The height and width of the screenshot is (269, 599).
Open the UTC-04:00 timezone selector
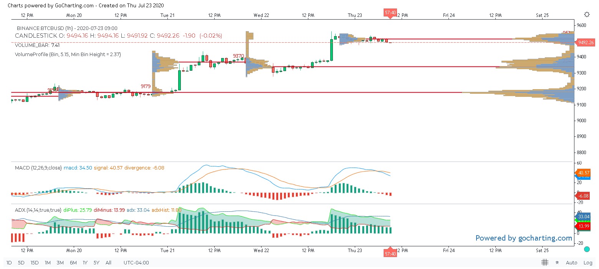(x=136, y=262)
